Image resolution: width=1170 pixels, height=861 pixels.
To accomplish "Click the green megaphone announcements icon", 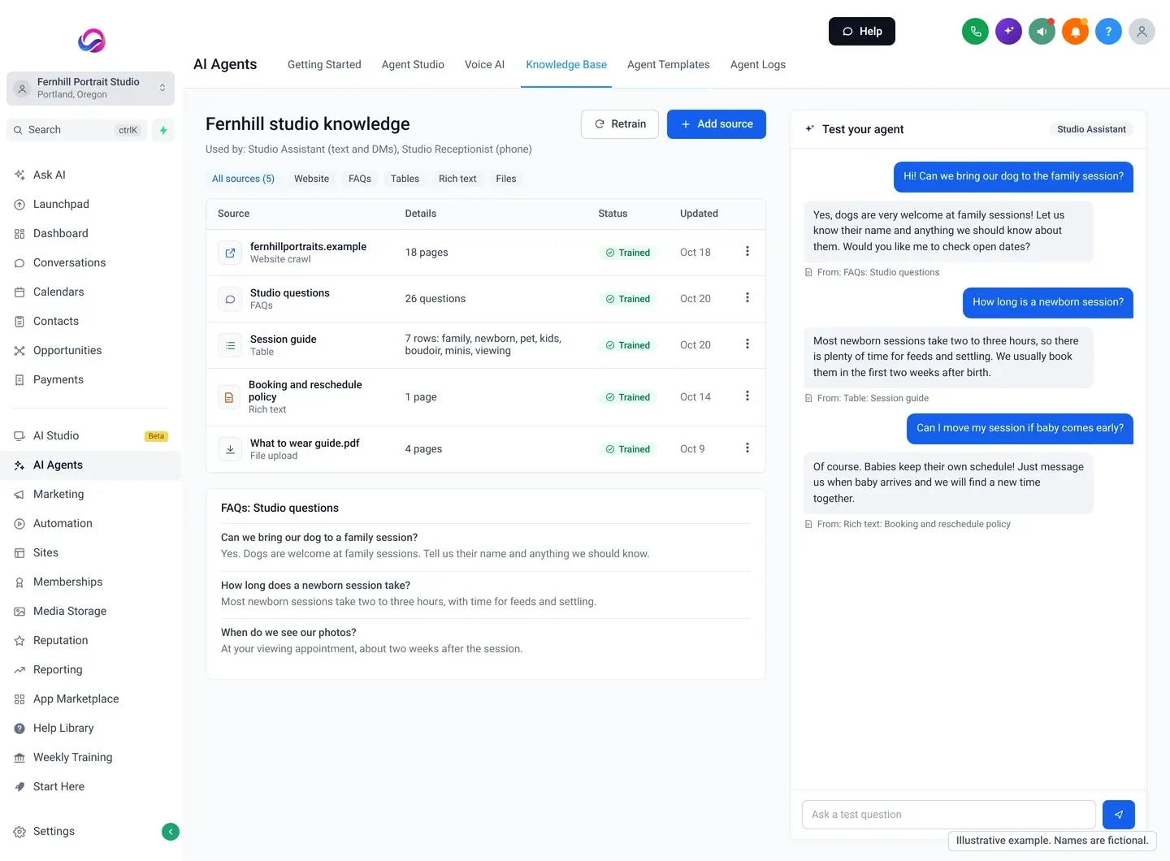I will (1042, 32).
